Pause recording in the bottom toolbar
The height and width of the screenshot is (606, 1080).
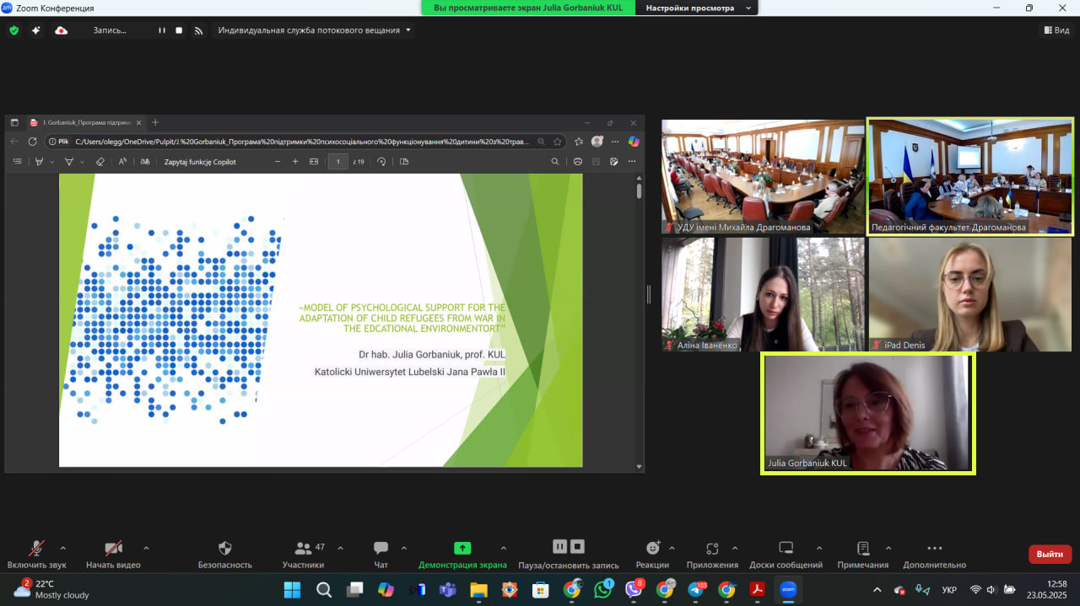[559, 546]
